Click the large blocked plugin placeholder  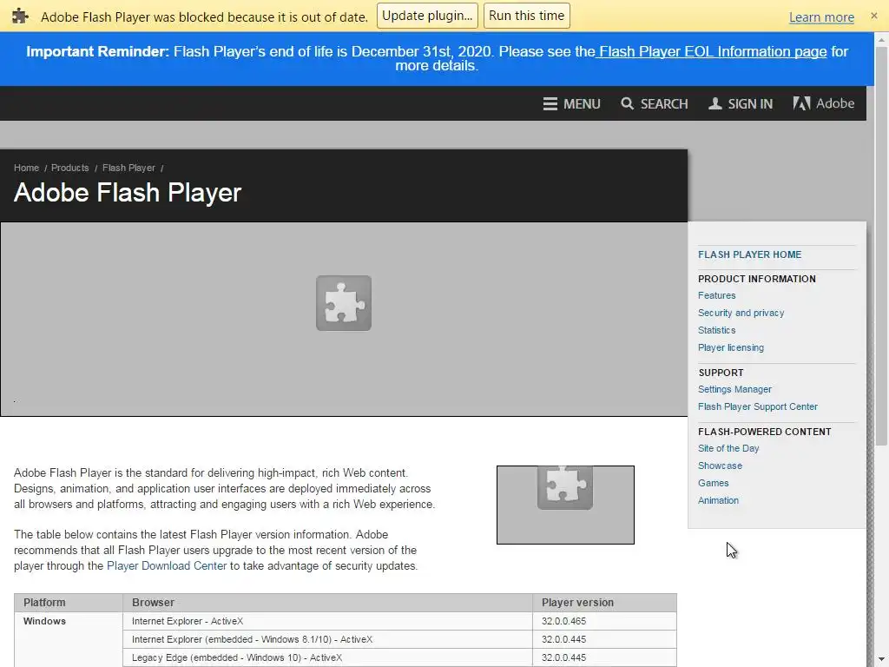click(344, 319)
